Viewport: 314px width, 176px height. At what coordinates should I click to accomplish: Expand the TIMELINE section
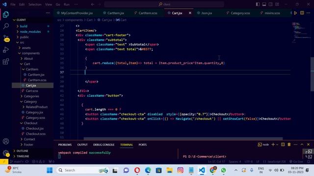(x=23, y=156)
